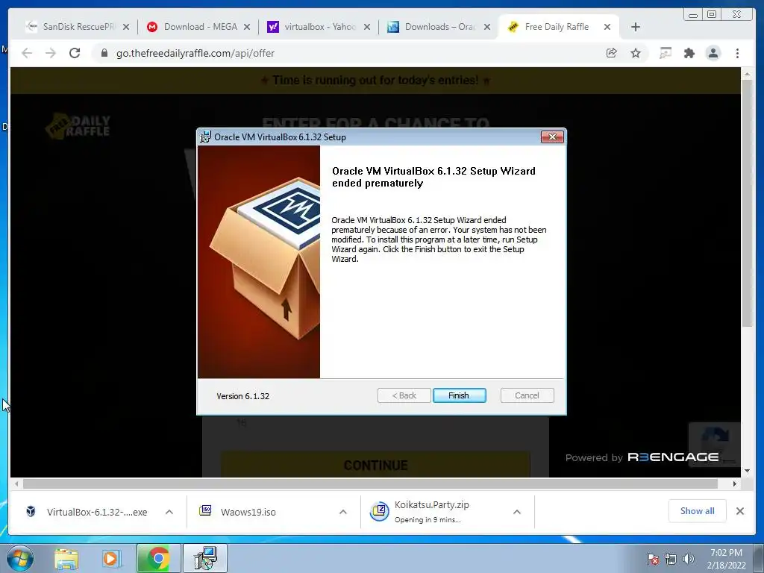Click the Back button in setup wizard
The height and width of the screenshot is (573, 764).
404,395
